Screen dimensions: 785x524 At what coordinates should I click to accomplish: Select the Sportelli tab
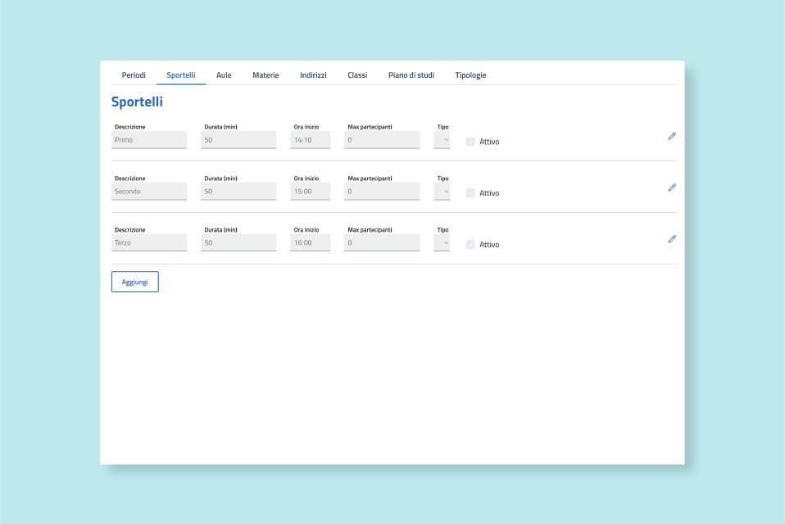click(181, 75)
